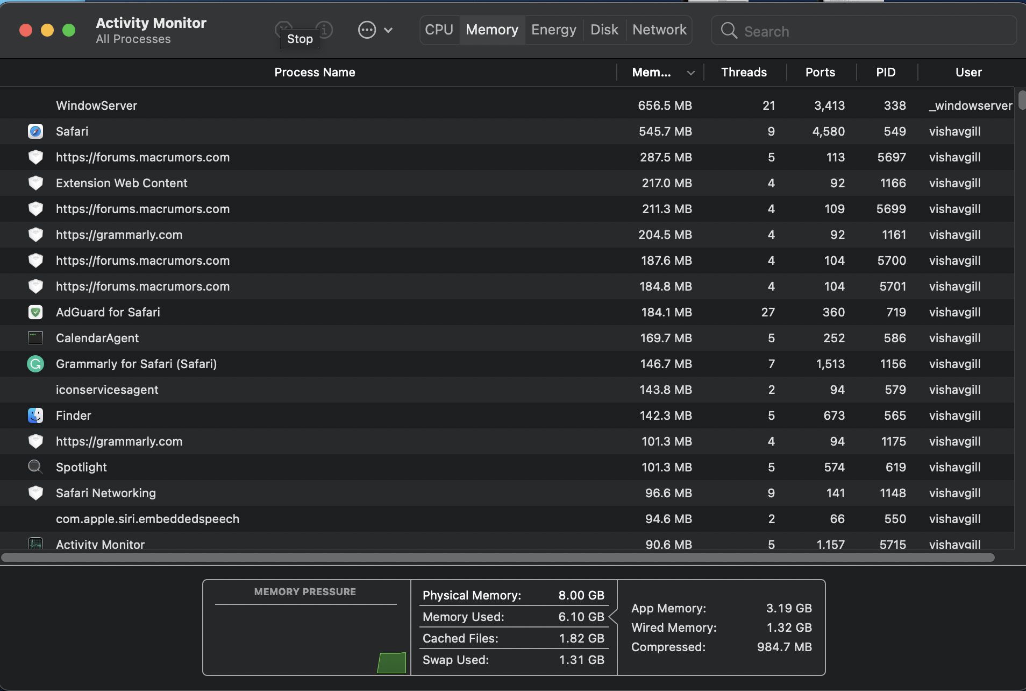The width and height of the screenshot is (1026, 691).
Task: Click the shield icon of PID 1175 row
Action: point(35,441)
